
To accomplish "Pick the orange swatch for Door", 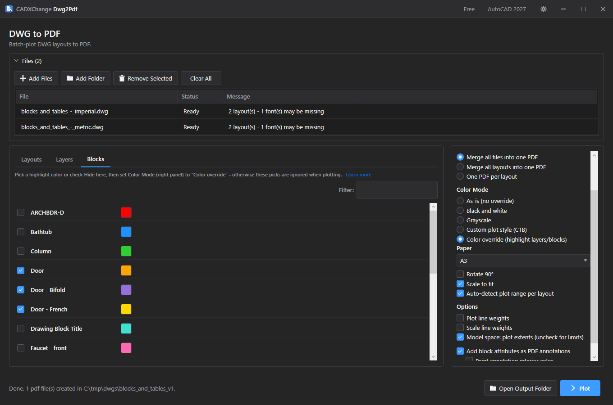I will click(126, 270).
